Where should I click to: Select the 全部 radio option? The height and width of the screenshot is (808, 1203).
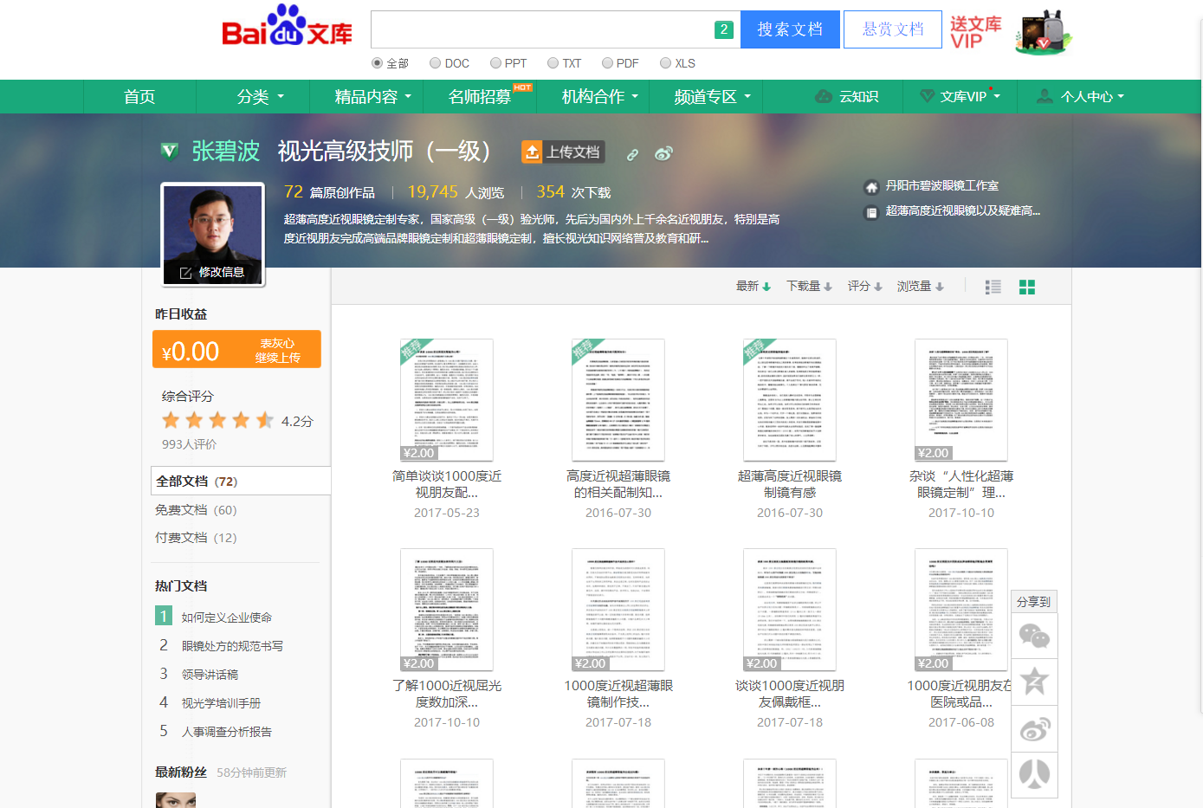point(377,63)
